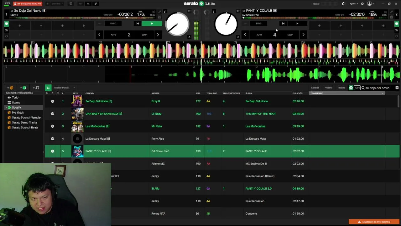This screenshot has width=401, height=226.
Task: Jump to previous track on deck 1
Action: [x=137, y=24]
